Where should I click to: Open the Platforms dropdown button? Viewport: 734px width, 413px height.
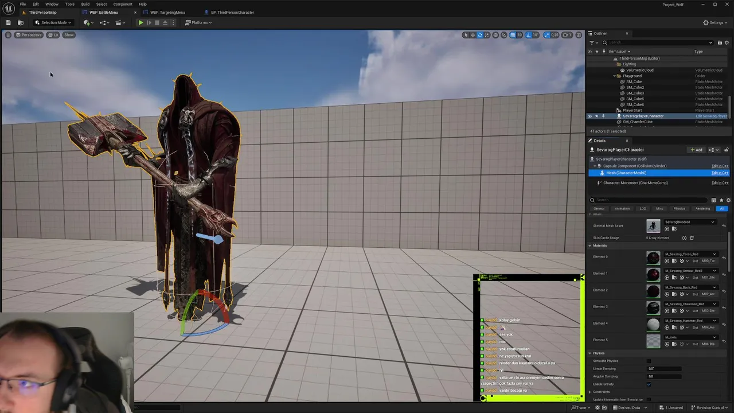[x=198, y=22]
